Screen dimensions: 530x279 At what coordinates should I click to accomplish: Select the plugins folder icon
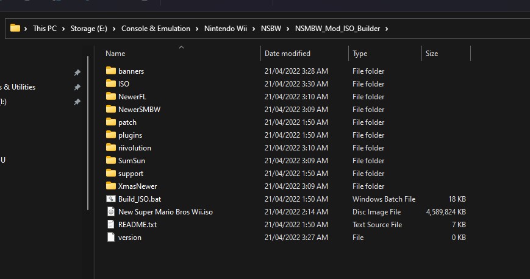click(x=111, y=135)
